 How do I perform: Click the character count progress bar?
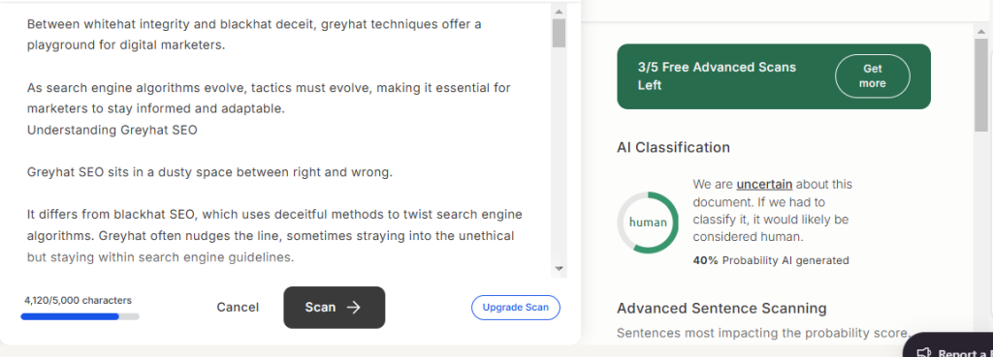point(80,316)
